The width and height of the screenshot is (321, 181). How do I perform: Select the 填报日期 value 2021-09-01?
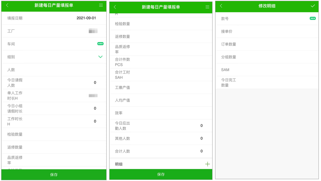coord(86,18)
